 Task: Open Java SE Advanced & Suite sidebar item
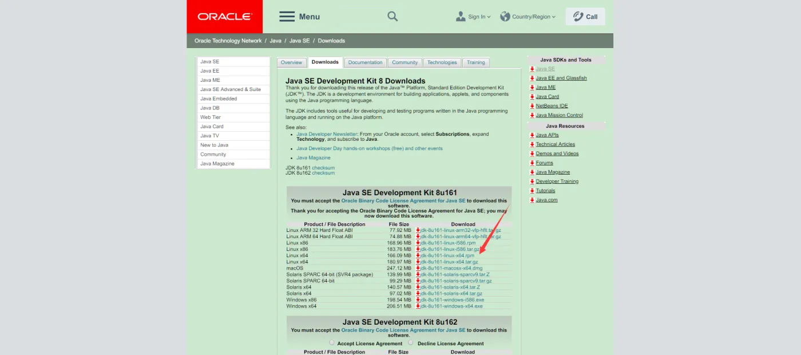[x=233, y=89]
